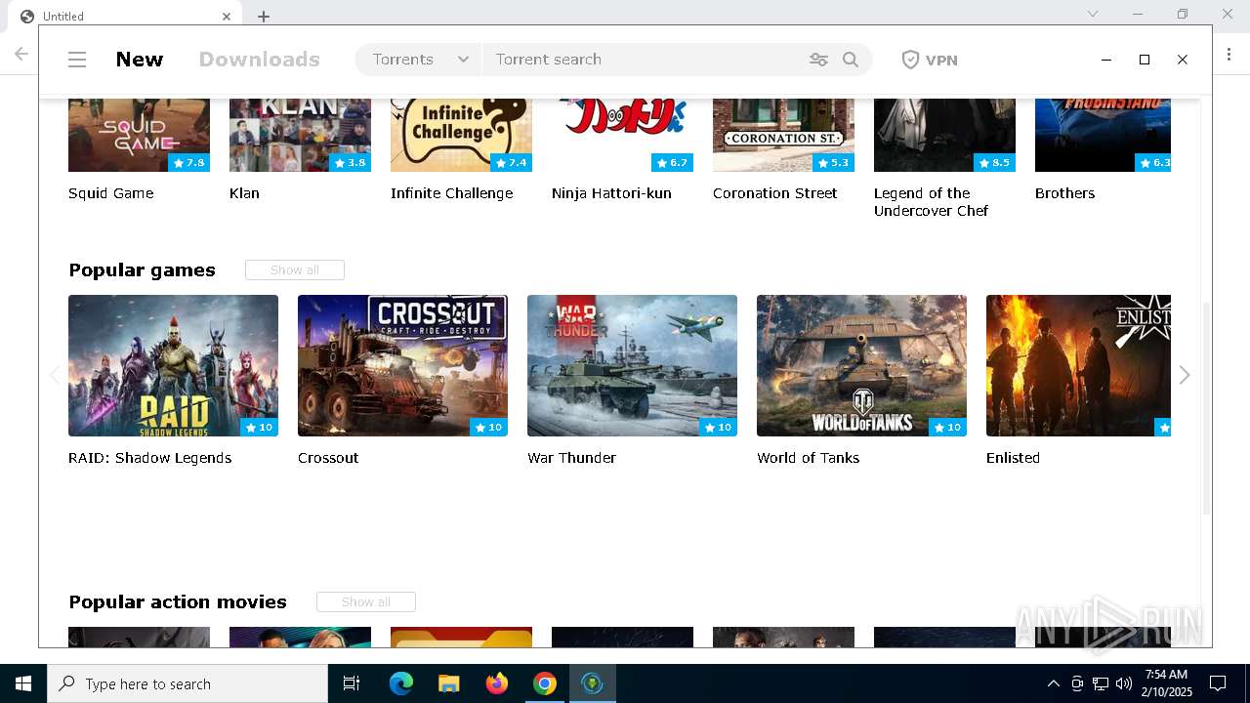
Task: Focus the Torrent search field
Action: coord(645,60)
